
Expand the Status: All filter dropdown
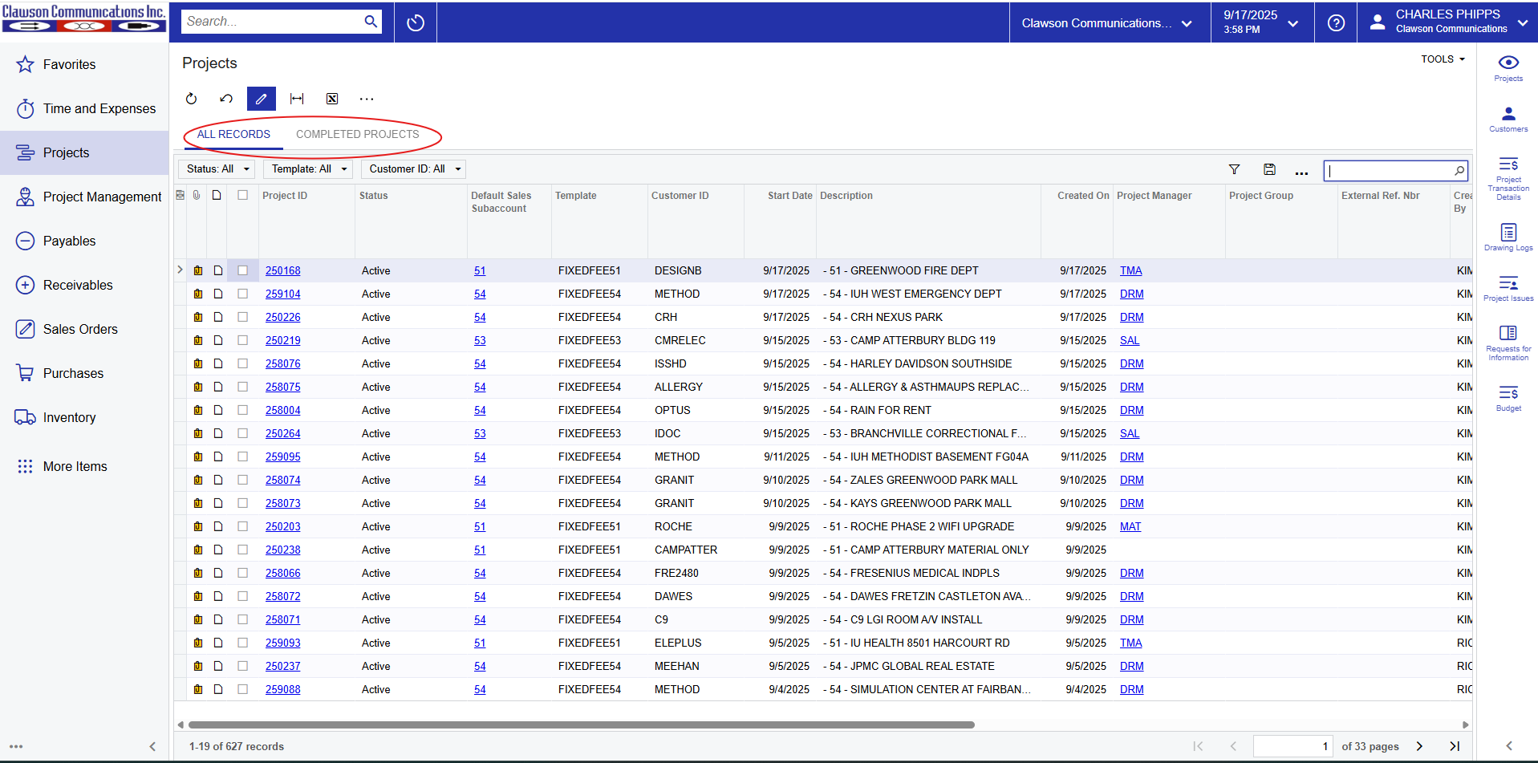coord(217,169)
